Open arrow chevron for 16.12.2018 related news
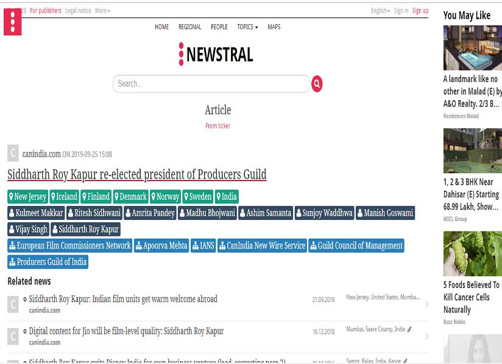 click(x=427, y=336)
